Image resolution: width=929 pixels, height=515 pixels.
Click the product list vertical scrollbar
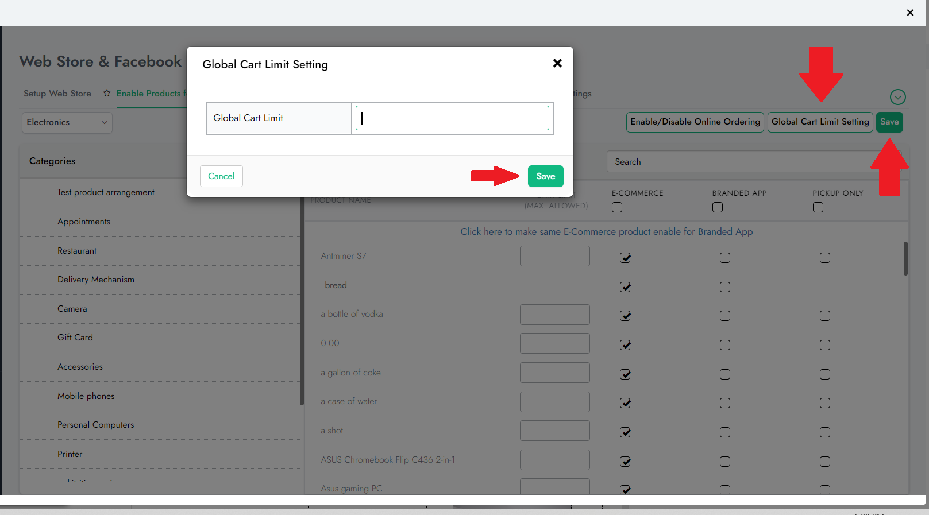(905, 258)
